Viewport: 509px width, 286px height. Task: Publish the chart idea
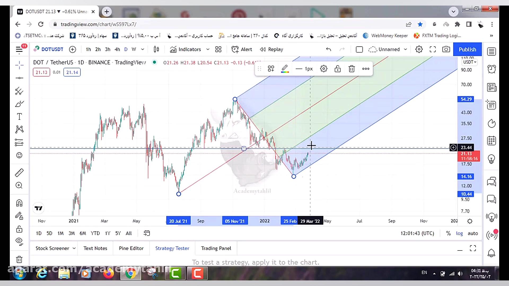coord(467,50)
